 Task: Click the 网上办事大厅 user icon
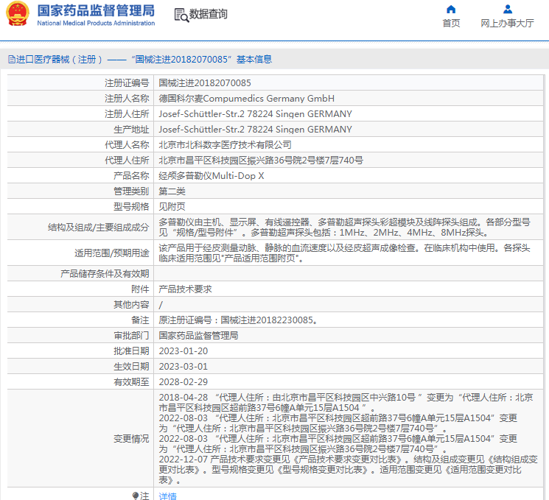click(x=507, y=10)
